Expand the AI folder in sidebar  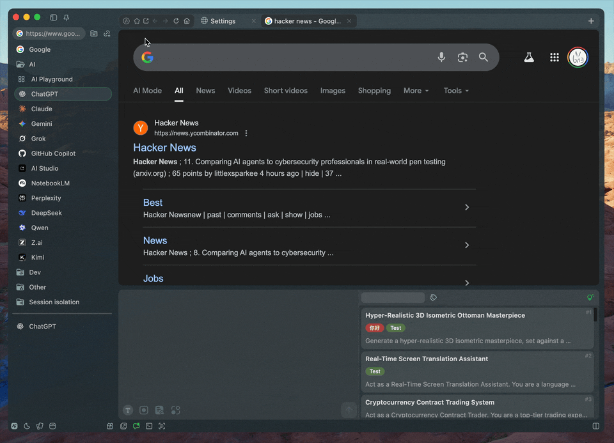click(63, 64)
